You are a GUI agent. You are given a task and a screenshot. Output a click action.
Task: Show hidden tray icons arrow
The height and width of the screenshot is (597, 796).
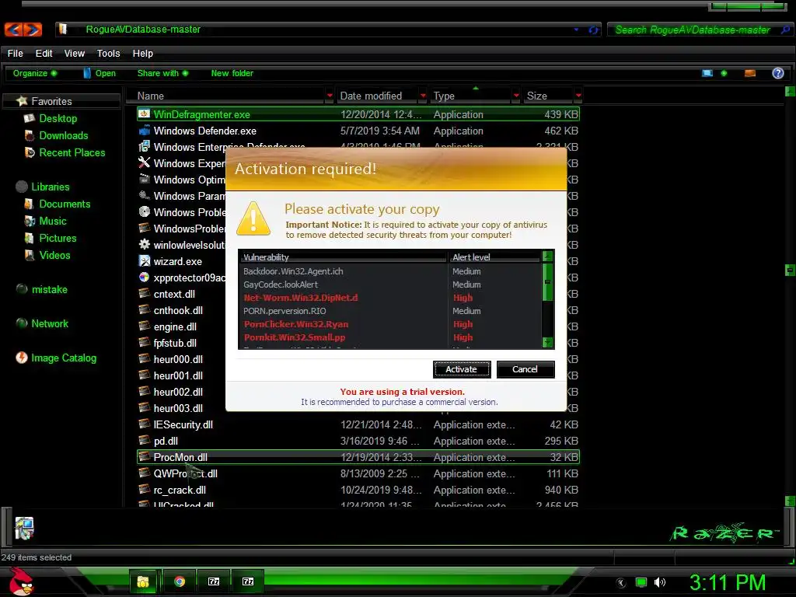click(621, 583)
